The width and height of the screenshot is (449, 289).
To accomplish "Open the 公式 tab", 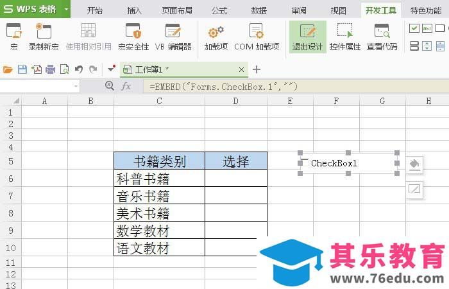I will [219, 11].
